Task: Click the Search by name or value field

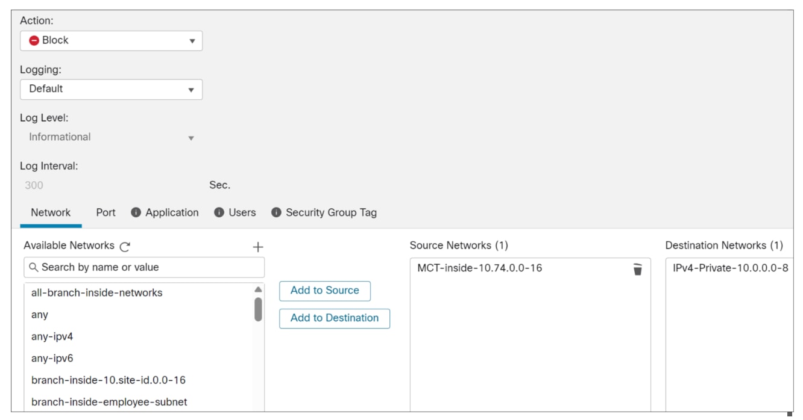Action: [151, 267]
